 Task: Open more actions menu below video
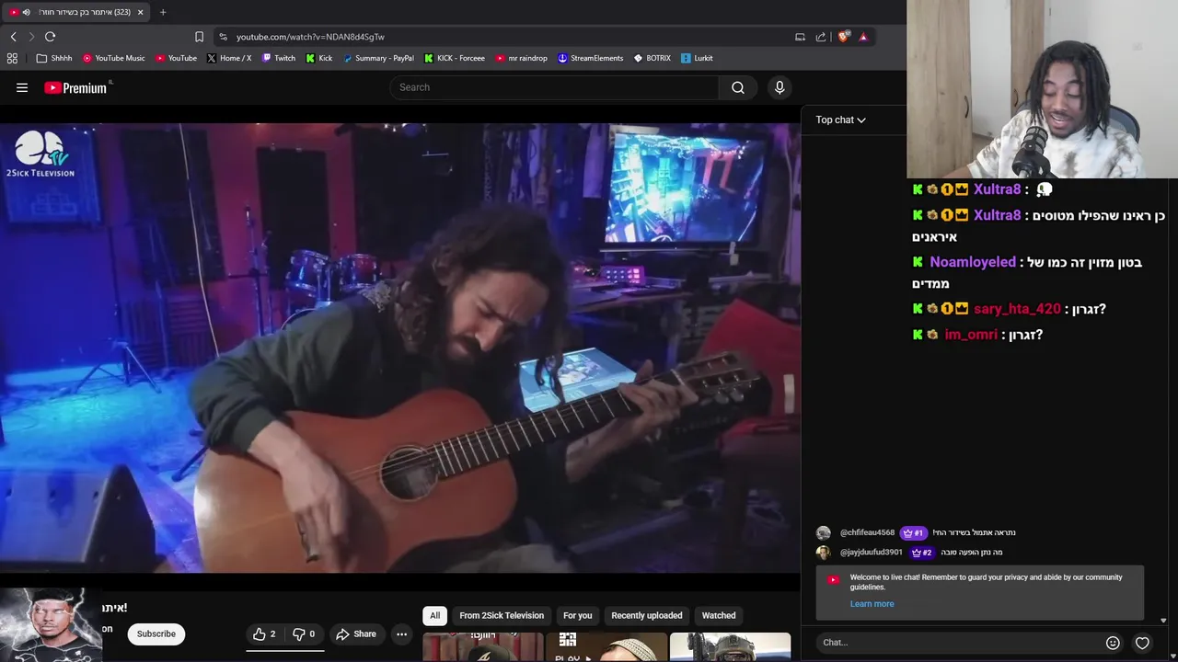(401, 633)
